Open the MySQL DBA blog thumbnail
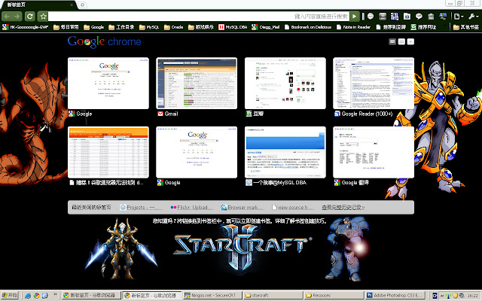 (x=285, y=152)
